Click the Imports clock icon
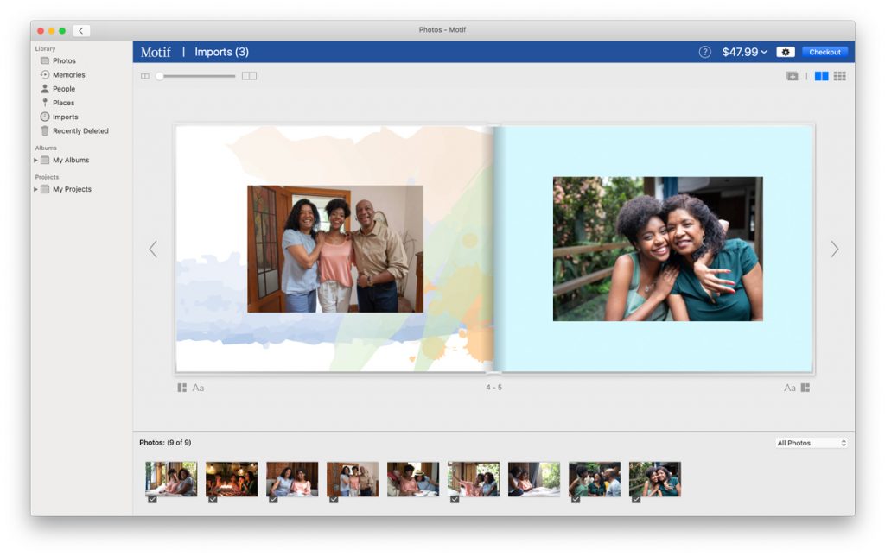The image size is (885, 556). [45, 117]
